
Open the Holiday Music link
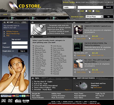pyautogui.click(x=56, y=94)
